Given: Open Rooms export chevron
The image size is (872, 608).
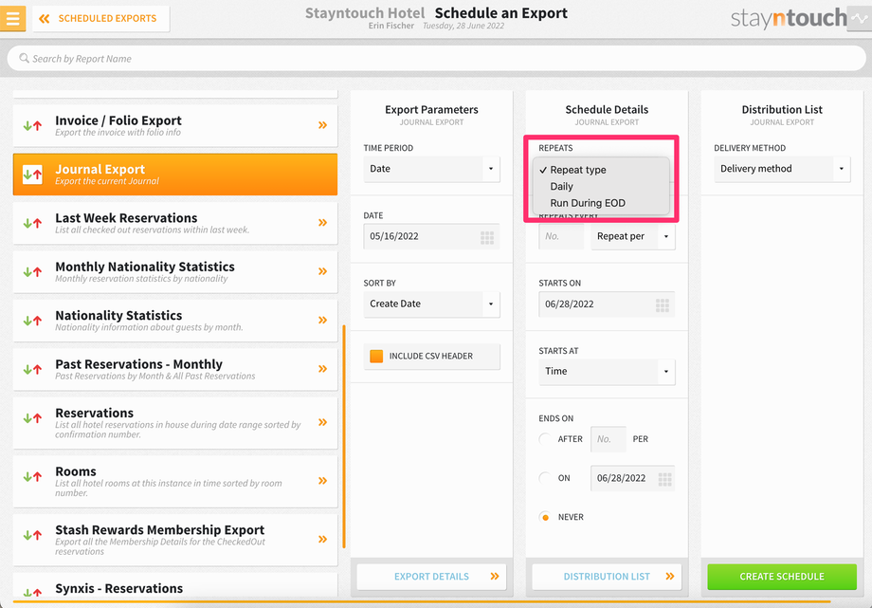Looking at the screenshot, I should click(322, 481).
